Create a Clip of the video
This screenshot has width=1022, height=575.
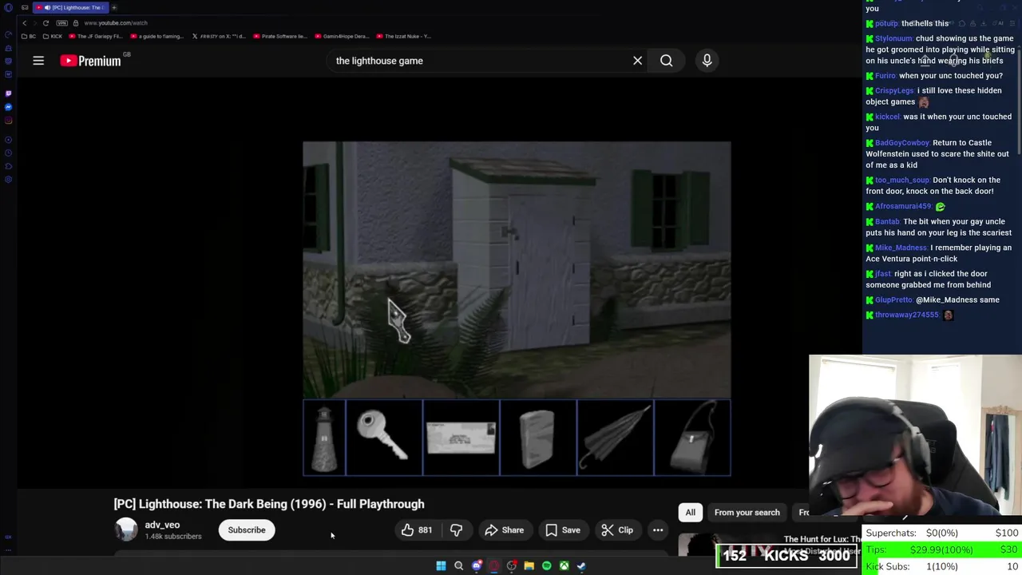tap(616, 530)
